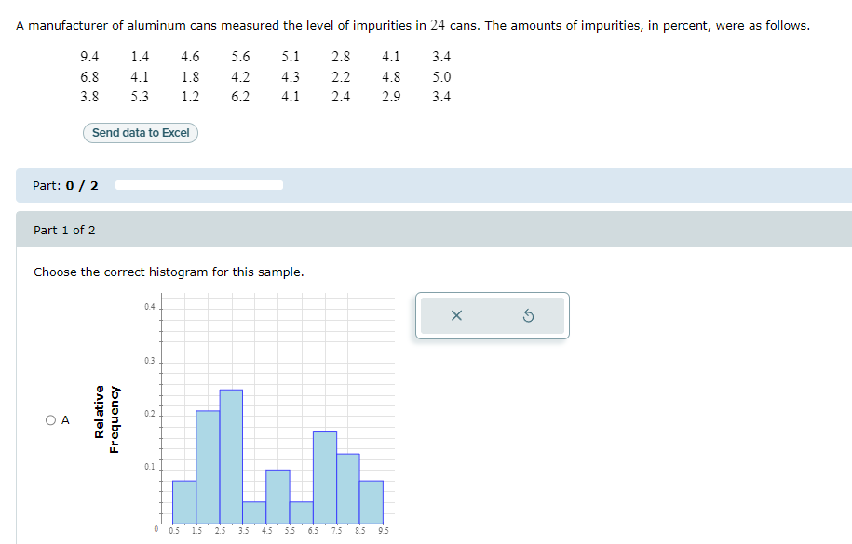Screen dimensions: 852x544
Task: Click the value 9.4 in the data table
Action: point(89,57)
